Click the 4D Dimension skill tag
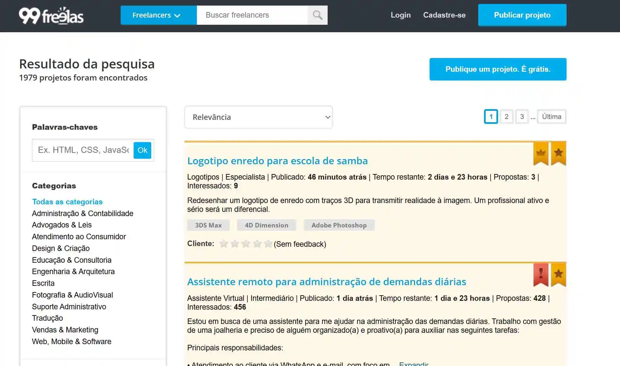Viewport: 620px width, 366px height. 266,225
